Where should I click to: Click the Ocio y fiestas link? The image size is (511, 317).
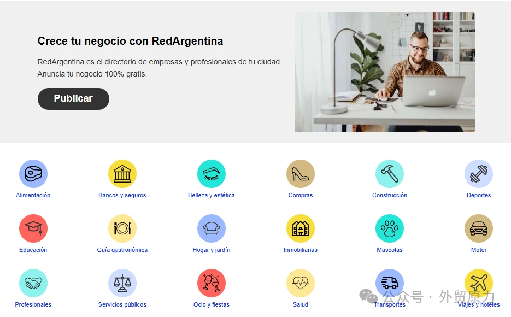coord(212,304)
